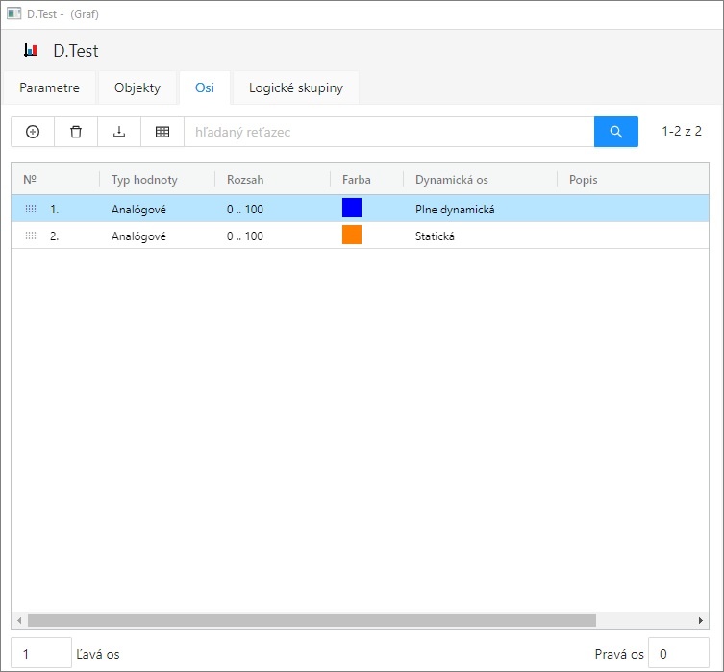Open the Logické skupiny tab
This screenshot has width=724, height=672.
(x=295, y=88)
